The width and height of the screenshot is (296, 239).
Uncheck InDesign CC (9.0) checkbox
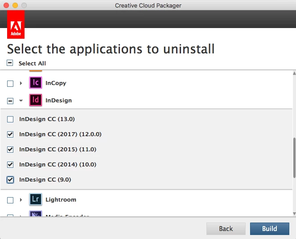(x=10, y=180)
